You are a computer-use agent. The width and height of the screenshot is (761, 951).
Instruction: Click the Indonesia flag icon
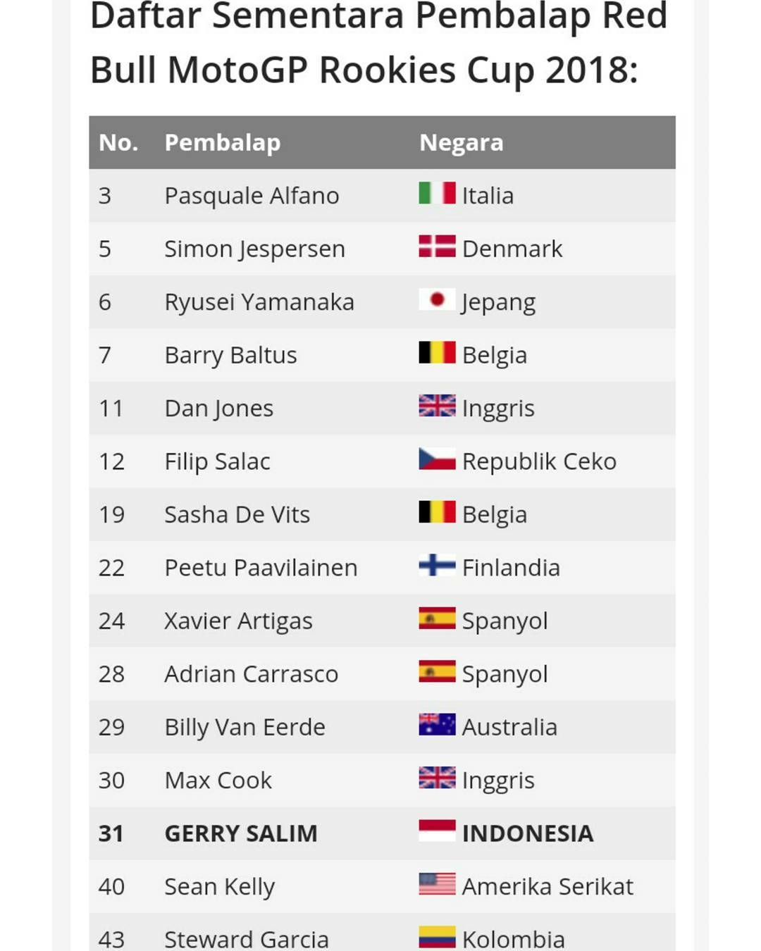click(437, 831)
